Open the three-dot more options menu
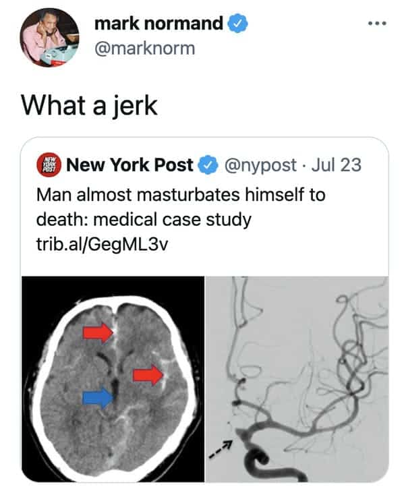 pyautogui.click(x=378, y=23)
